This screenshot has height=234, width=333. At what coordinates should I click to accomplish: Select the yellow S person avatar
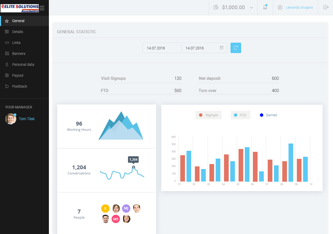(x=105, y=208)
